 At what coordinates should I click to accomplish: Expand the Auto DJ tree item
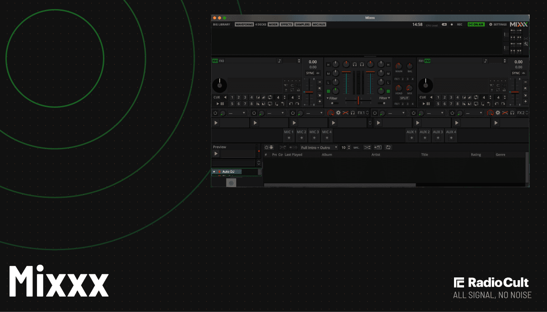click(x=214, y=171)
